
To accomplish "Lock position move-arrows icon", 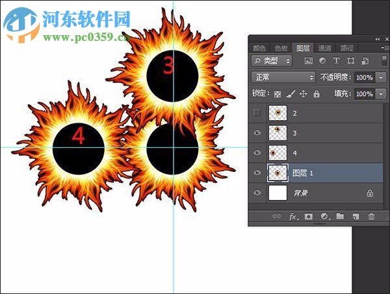I will 303,93.
